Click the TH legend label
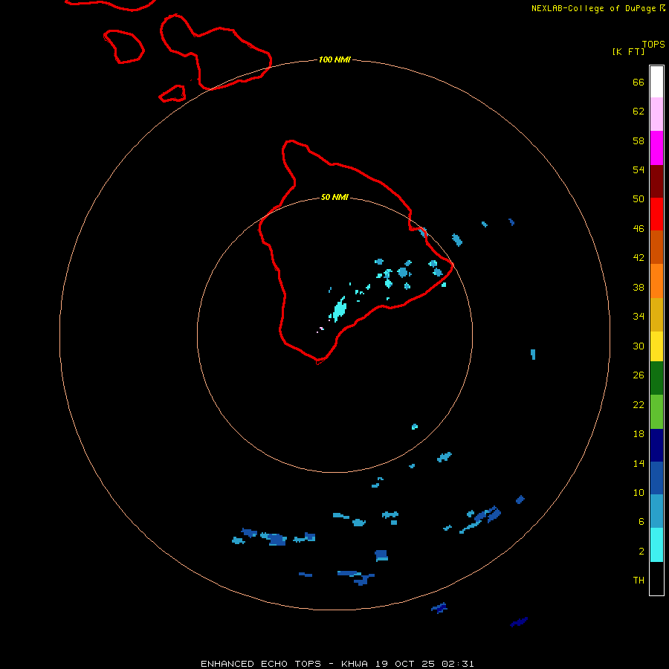The image size is (669, 669). tap(639, 581)
